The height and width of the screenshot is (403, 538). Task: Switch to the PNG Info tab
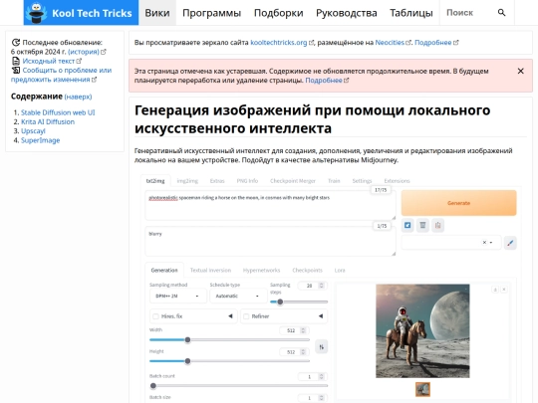click(x=247, y=181)
